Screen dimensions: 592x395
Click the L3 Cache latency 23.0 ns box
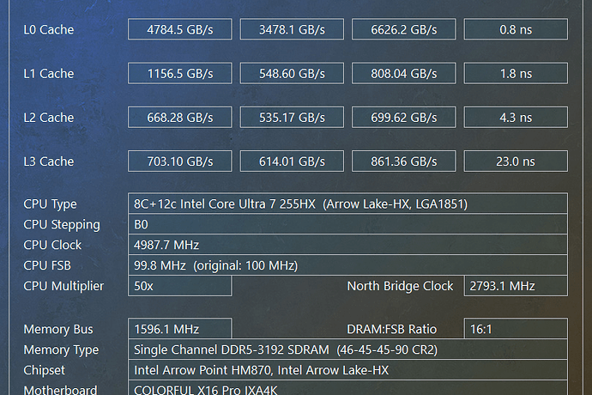516,161
